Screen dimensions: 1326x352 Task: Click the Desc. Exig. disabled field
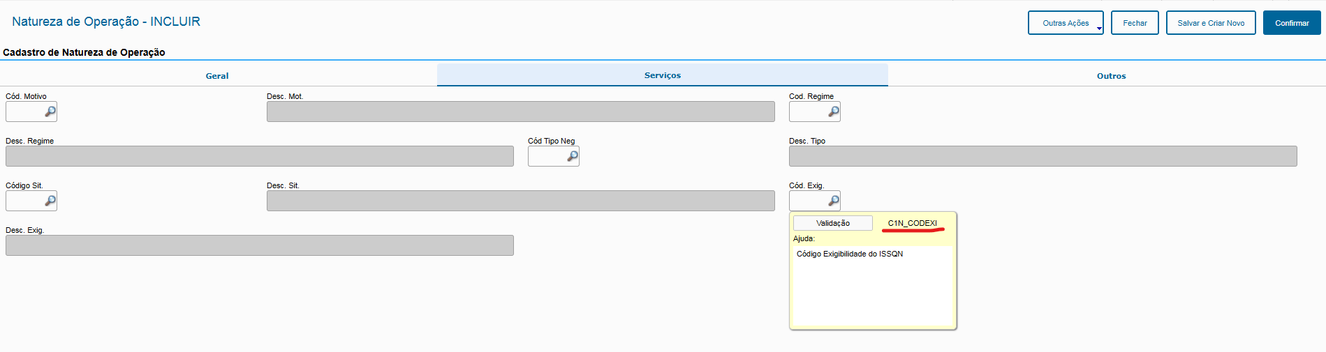click(x=260, y=245)
